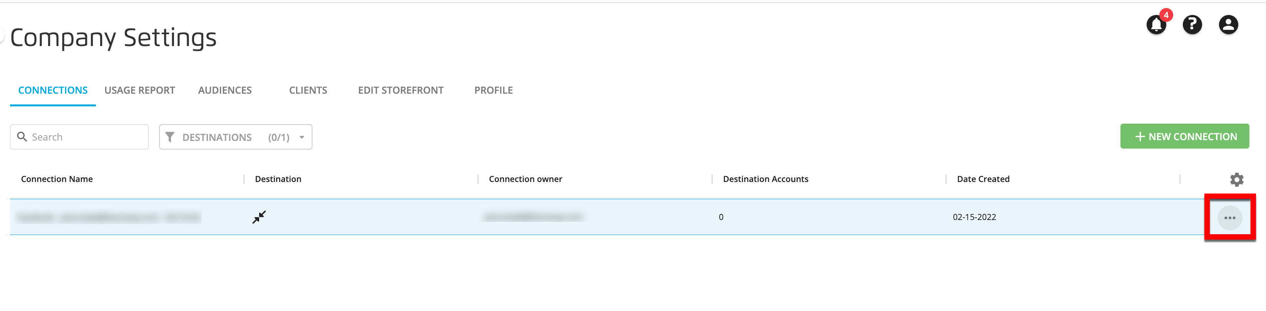Click the filter funnel icon

tap(170, 137)
